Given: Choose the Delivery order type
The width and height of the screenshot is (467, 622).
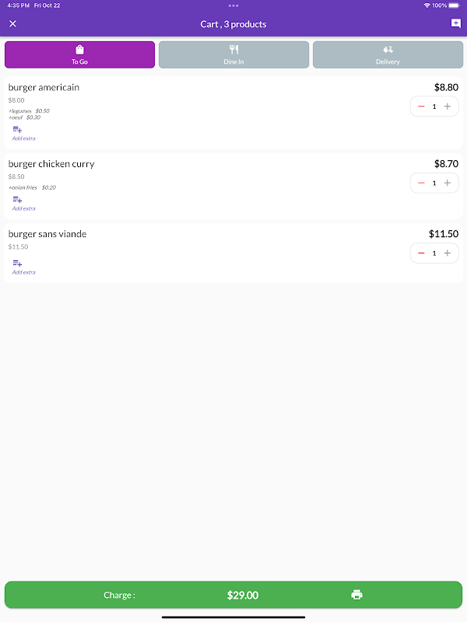Looking at the screenshot, I should [x=388, y=54].
